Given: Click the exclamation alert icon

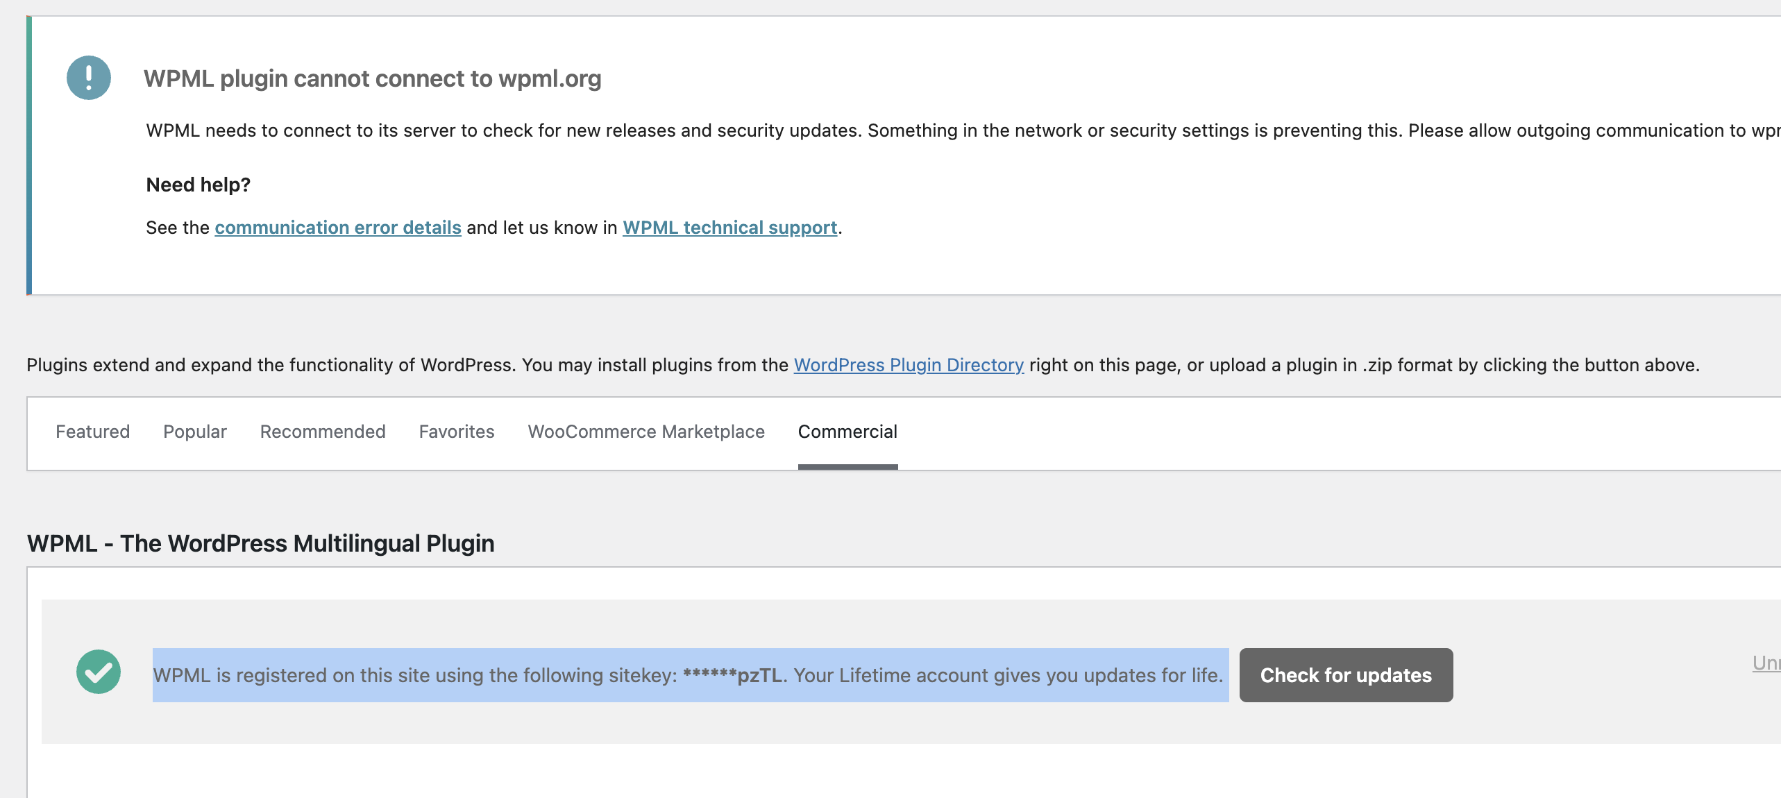Looking at the screenshot, I should point(88,78).
